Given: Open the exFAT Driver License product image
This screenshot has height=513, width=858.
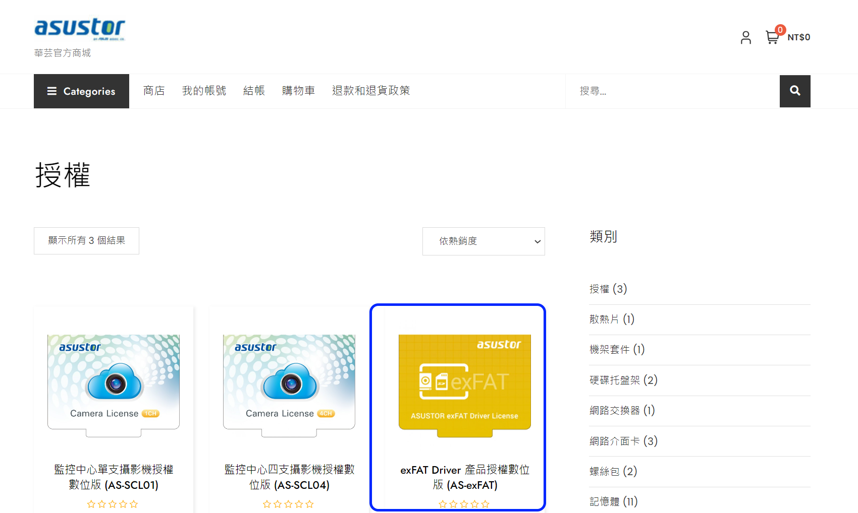Looking at the screenshot, I should pyautogui.click(x=465, y=386).
